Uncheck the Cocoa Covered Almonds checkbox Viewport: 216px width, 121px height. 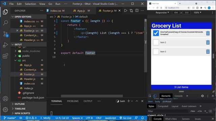tap(156, 33)
